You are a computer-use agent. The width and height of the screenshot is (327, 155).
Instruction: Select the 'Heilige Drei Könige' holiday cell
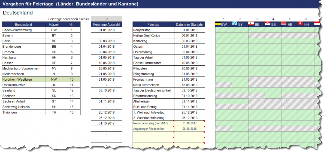[x=153, y=36]
